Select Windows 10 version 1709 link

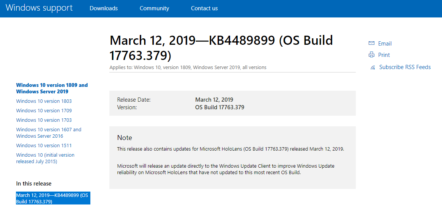(x=44, y=111)
